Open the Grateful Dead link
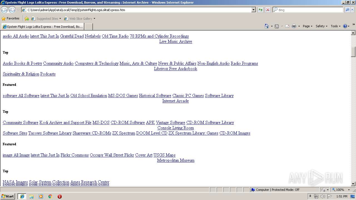Viewport: 356px width, 200px height. point(72,36)
